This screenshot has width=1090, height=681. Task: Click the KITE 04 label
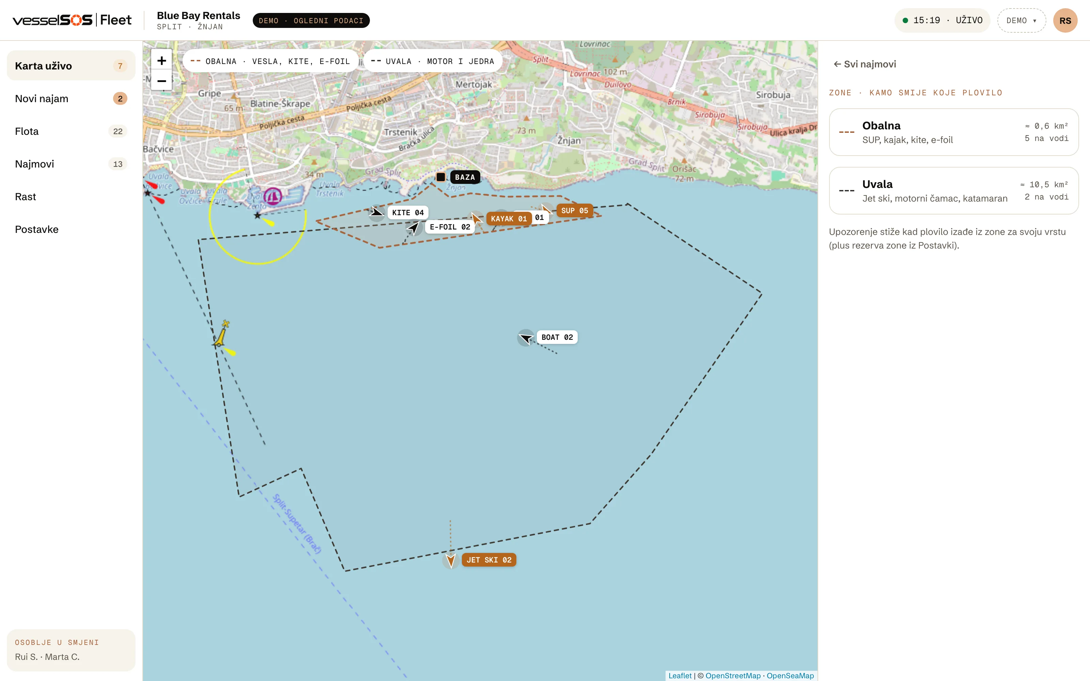coord(408,212)
